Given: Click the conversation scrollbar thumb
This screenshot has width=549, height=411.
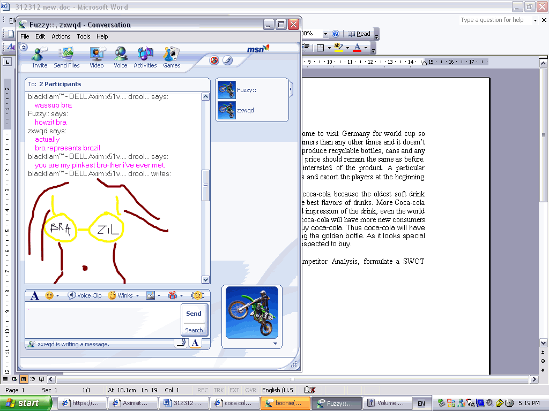Looking at the screenshot, I should coord(205,185).
